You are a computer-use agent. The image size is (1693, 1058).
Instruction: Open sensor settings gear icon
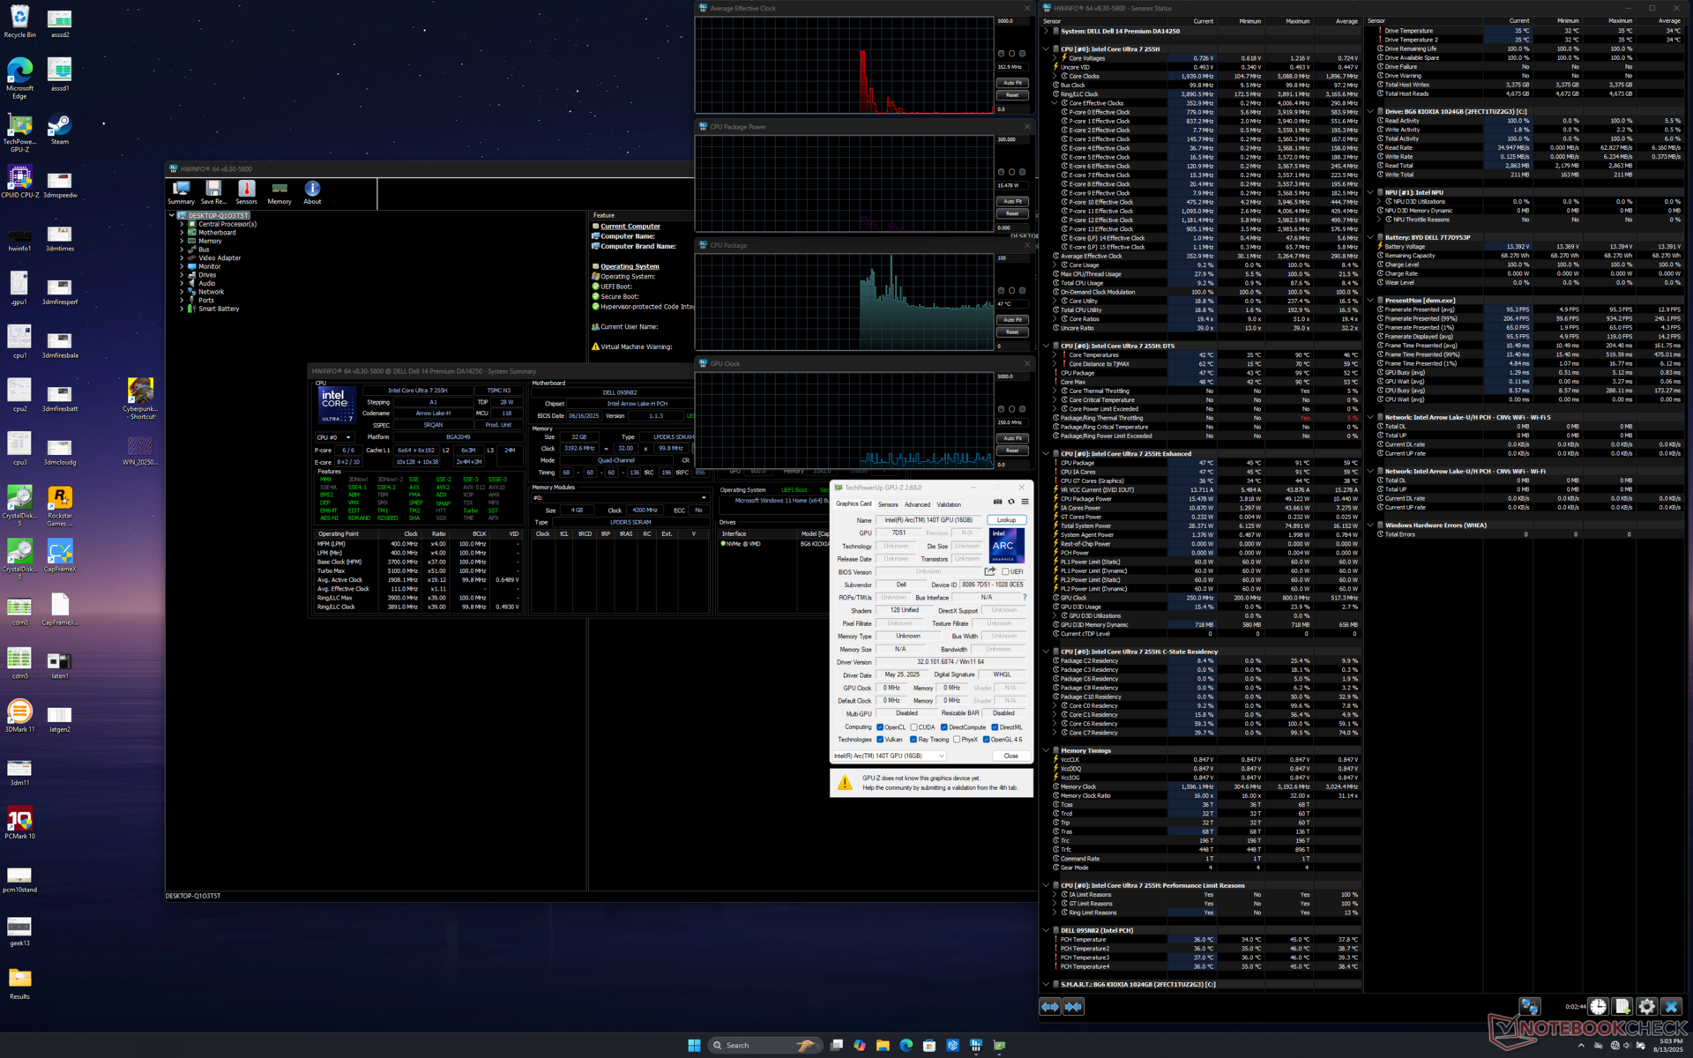point(1646,1006)
